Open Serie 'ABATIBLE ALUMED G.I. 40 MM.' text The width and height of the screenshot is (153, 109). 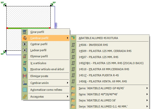click(103, 106)
